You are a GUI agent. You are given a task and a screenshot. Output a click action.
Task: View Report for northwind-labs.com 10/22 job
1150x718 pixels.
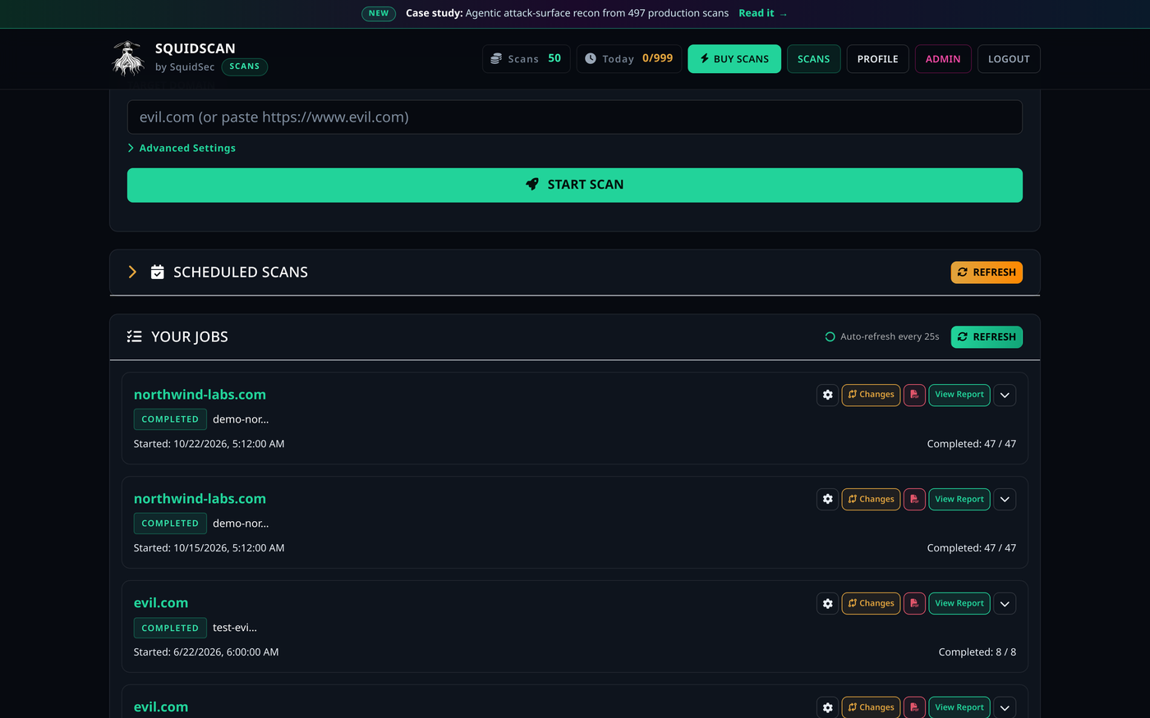pos(959,395)
